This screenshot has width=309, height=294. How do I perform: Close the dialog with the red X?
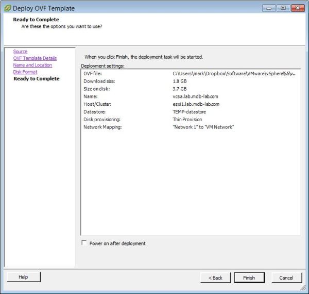tap(297, 8)
